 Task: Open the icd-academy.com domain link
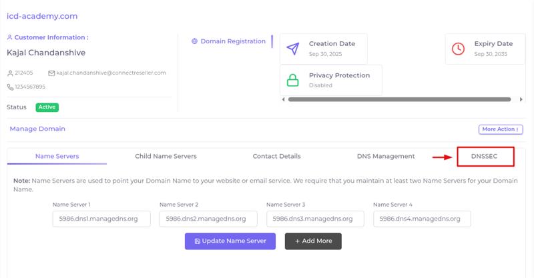[x=42, y=16]
